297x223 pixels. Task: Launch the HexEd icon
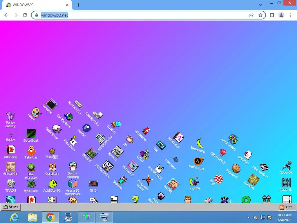tap(86, 128)
